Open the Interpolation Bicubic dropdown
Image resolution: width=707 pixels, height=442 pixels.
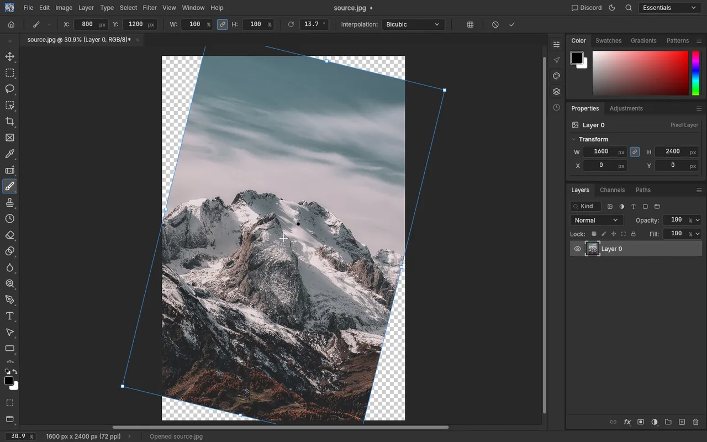pyautogui.click(x=413, y=24)
